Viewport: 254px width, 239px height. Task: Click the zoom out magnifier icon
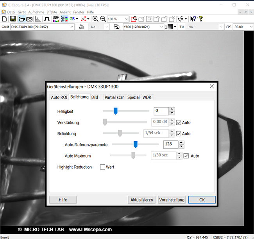coord(103,19)
